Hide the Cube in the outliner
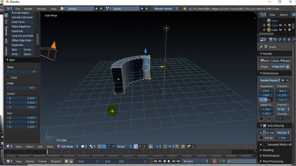 click(281, 30)
